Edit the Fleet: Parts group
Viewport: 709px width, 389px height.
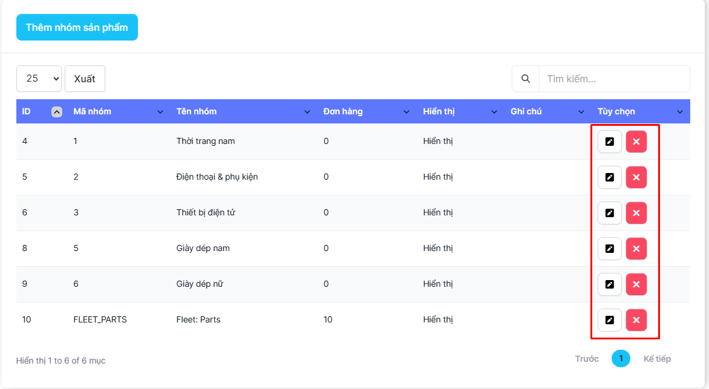pos(609,320)
